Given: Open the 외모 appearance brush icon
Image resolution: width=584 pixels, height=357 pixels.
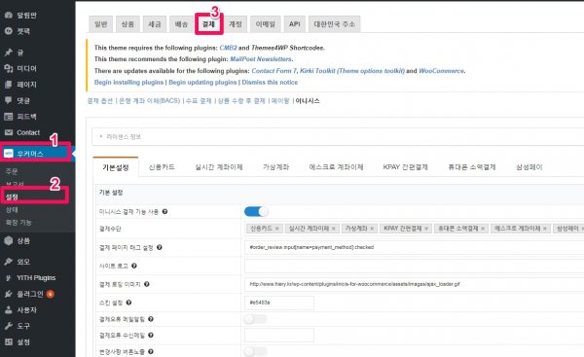Looking at the screenshot, I should [x=8, y=262].
